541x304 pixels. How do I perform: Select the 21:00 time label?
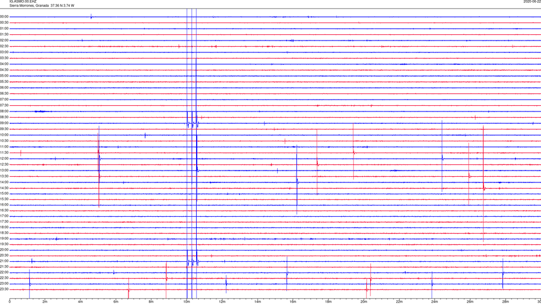pos(5,261)
